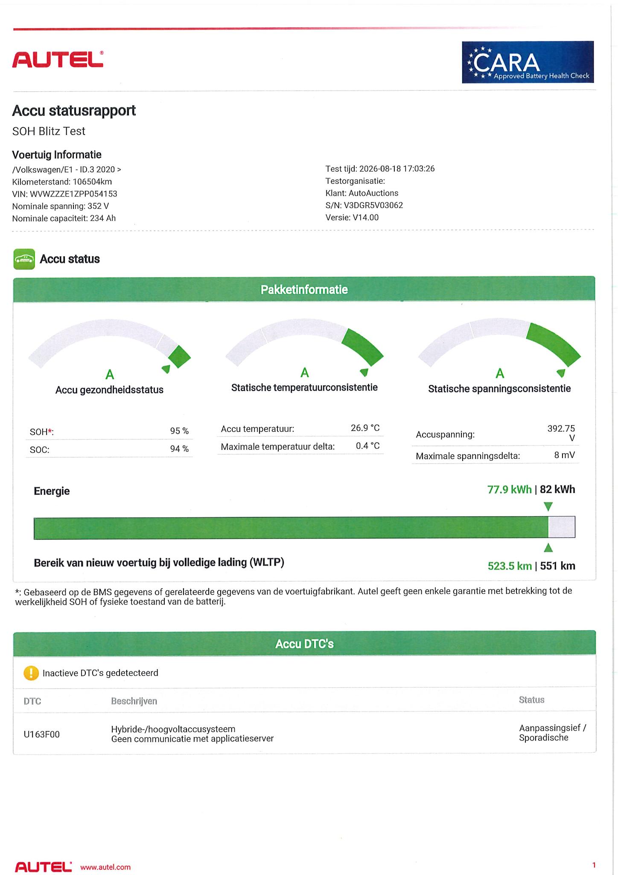Click the 551 km range value
The width and height of the screenshot is (618, 875).
point(557,566)
